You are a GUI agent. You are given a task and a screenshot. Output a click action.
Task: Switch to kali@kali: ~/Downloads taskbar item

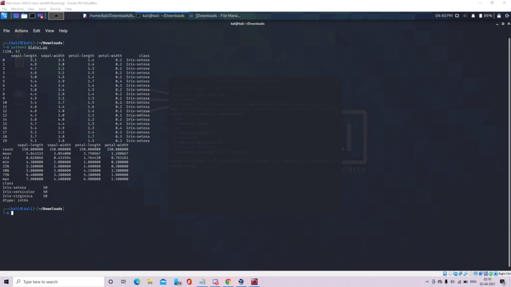point(160,16)
